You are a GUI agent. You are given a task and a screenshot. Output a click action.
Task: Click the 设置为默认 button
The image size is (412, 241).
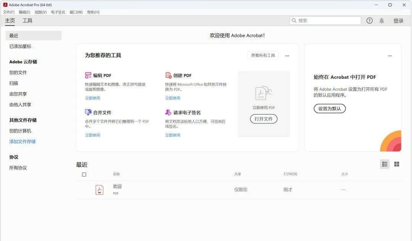pos(330,109)
